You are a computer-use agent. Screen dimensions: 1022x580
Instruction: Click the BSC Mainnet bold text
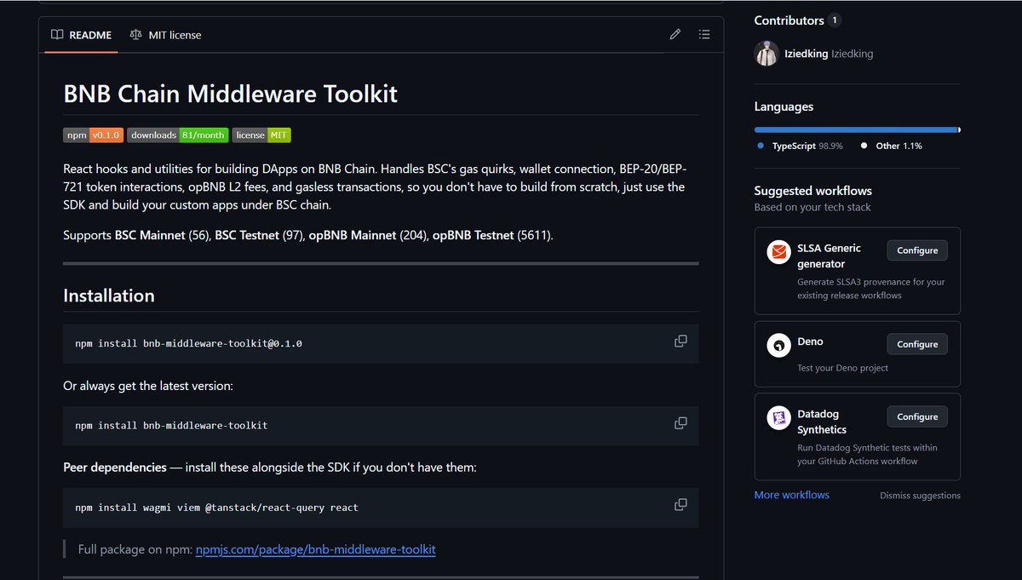150,235
